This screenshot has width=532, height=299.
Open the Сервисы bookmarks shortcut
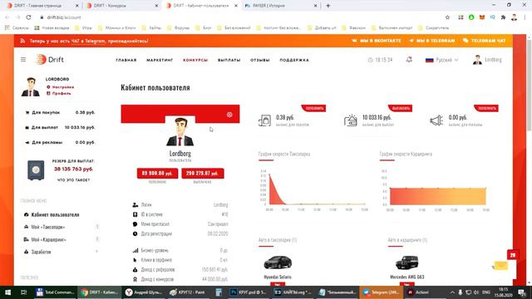[x=17, y=27]
